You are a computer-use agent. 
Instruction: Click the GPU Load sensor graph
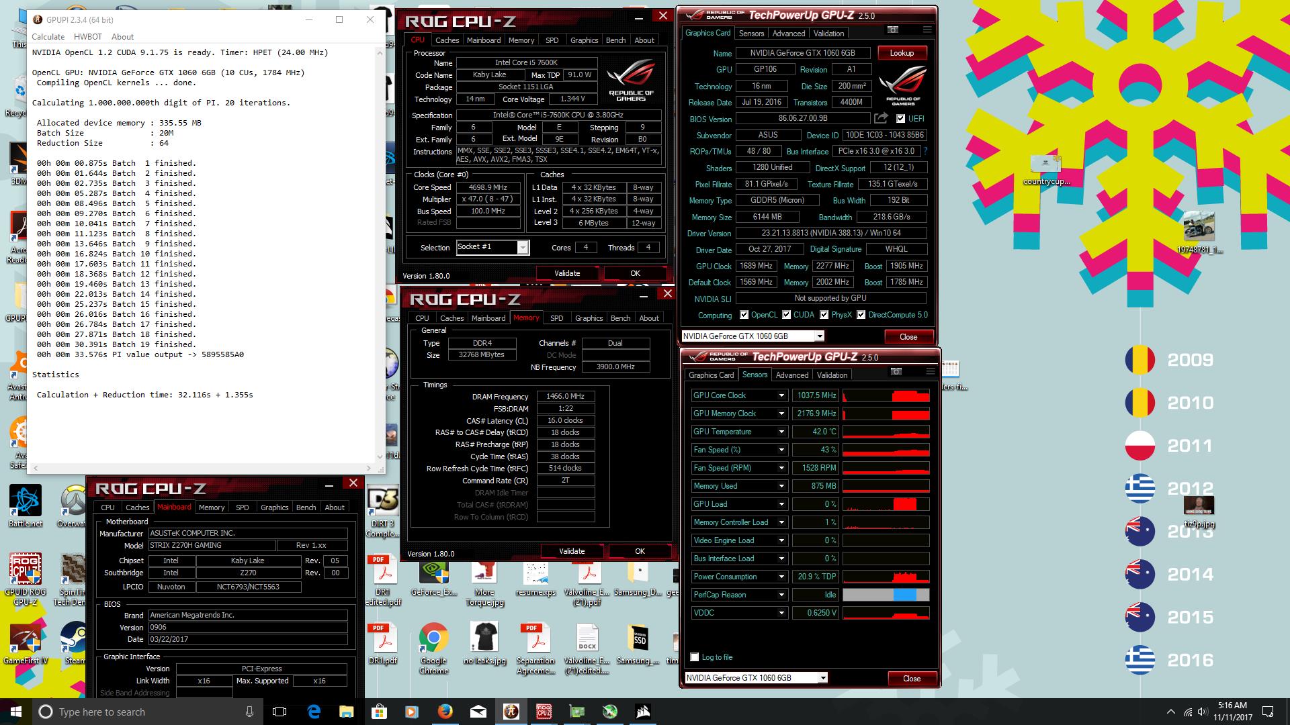pyautogui.click(x=886, y=504)
